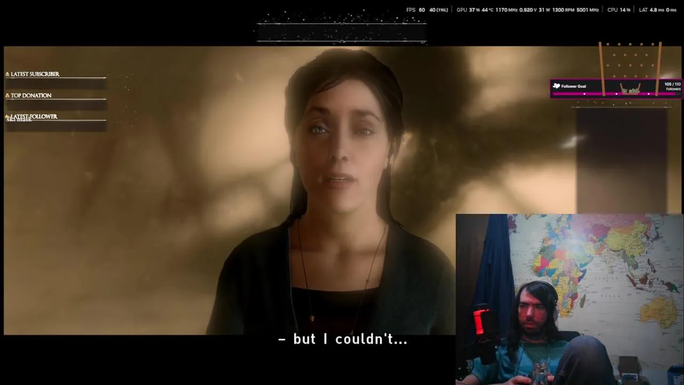Click the Top Donation money bag icon
Viewport: 684px width, 385px height.
click(7, 96)
